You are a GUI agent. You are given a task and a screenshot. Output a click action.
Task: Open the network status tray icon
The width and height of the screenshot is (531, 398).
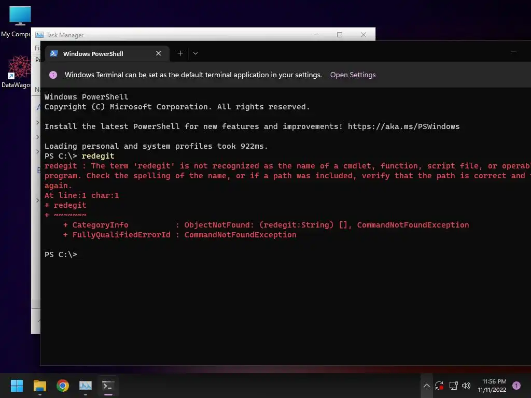click(x=453, y=386)
